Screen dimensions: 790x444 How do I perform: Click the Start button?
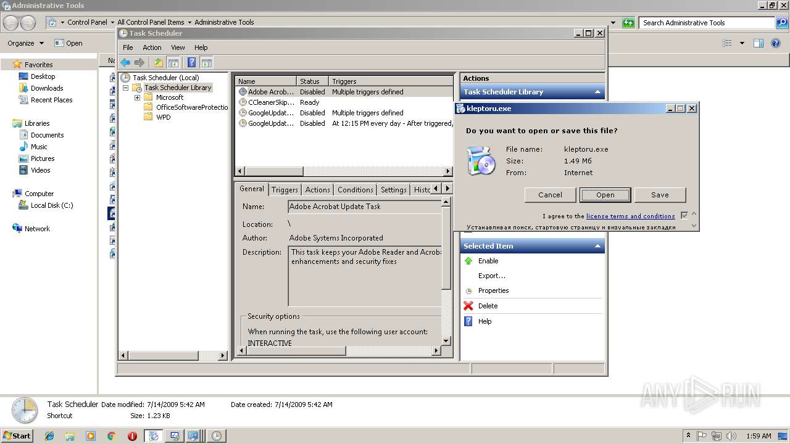17,436
